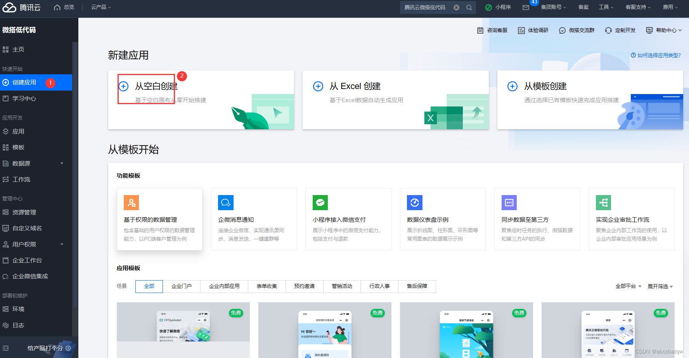The width and height of the screenshot is (689, 358).
Task: Click the plus icon for 从 Excel 创建
Action: [x=318, y=86]
